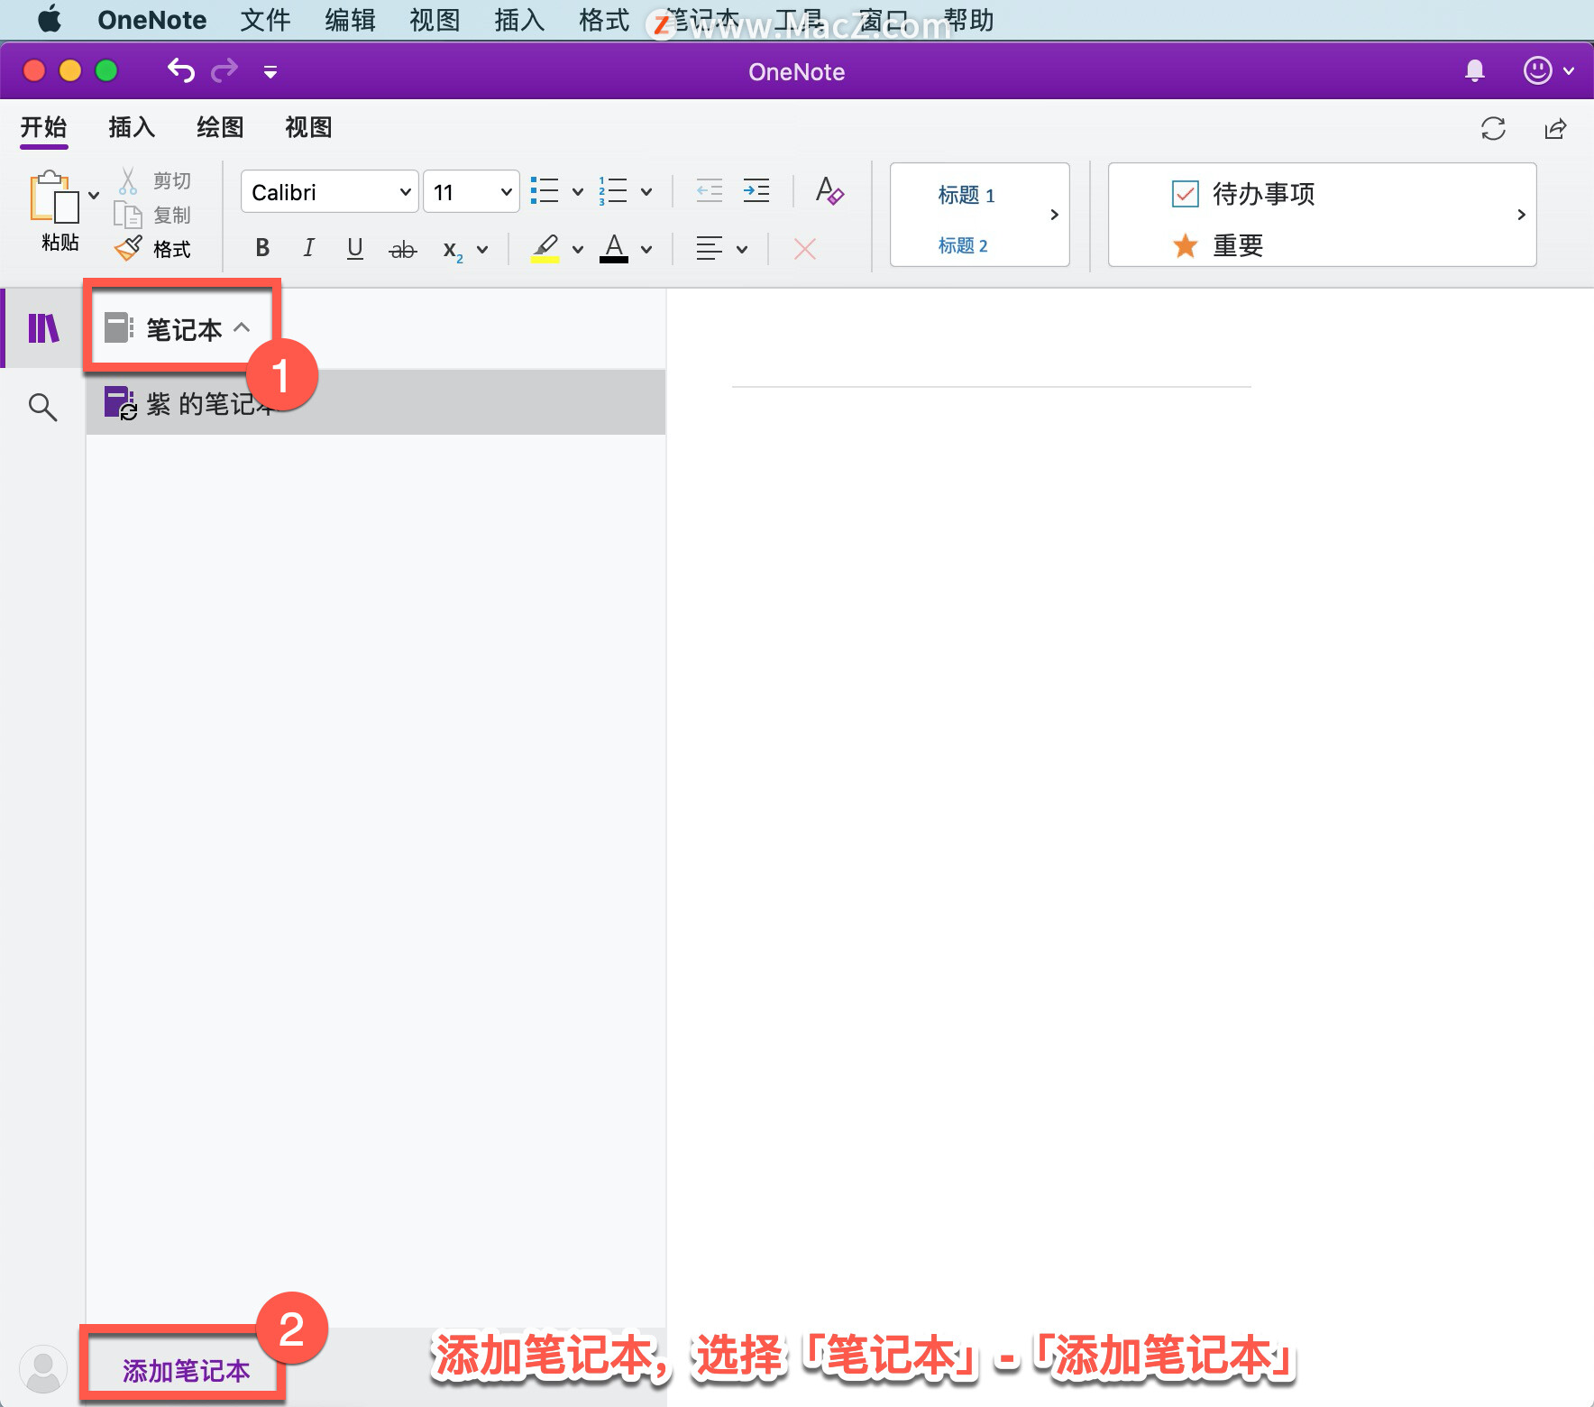The image size is (1594, 1407).
Task: Open the 编辑 menu
Action: [350, 20]
